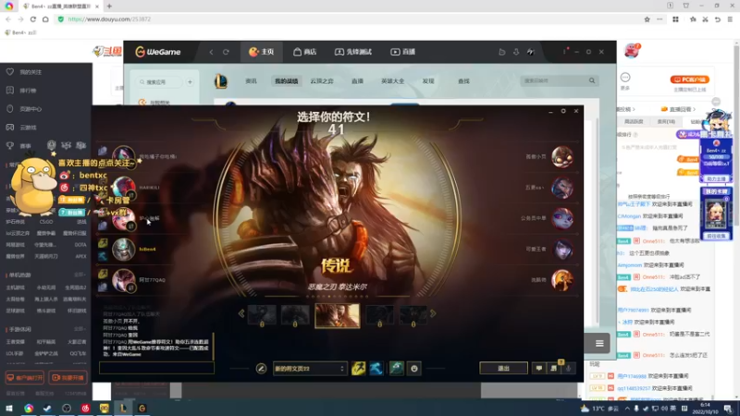
Task: Click League client icon in taskbar
Action: pos(123,409)
